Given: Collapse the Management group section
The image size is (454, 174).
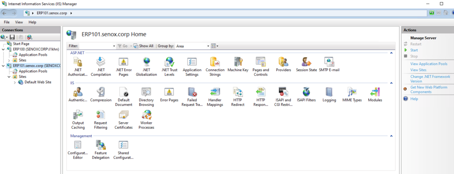Looking at the screenshot, I should (x=391, y=136).
